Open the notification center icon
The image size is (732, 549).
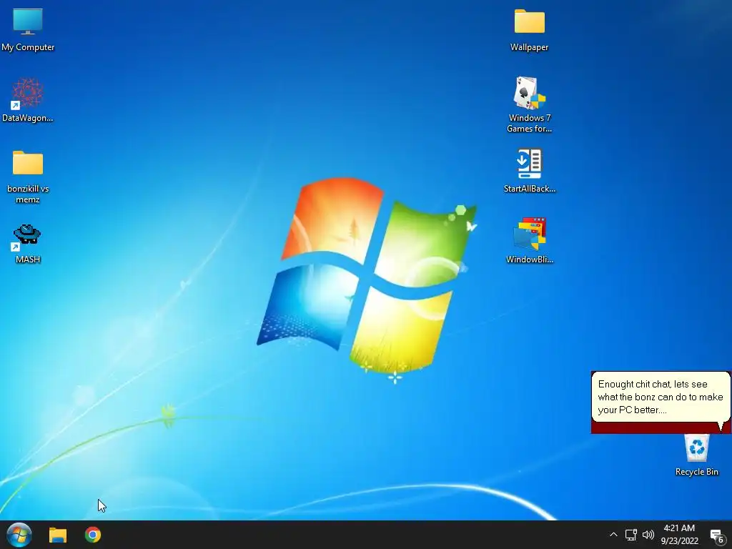click(717, 535)
